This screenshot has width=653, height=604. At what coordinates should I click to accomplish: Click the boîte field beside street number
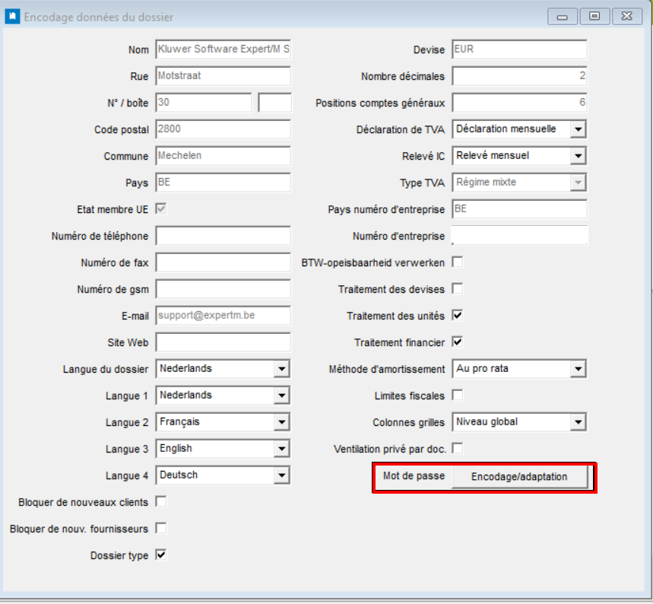click(274, 103)
